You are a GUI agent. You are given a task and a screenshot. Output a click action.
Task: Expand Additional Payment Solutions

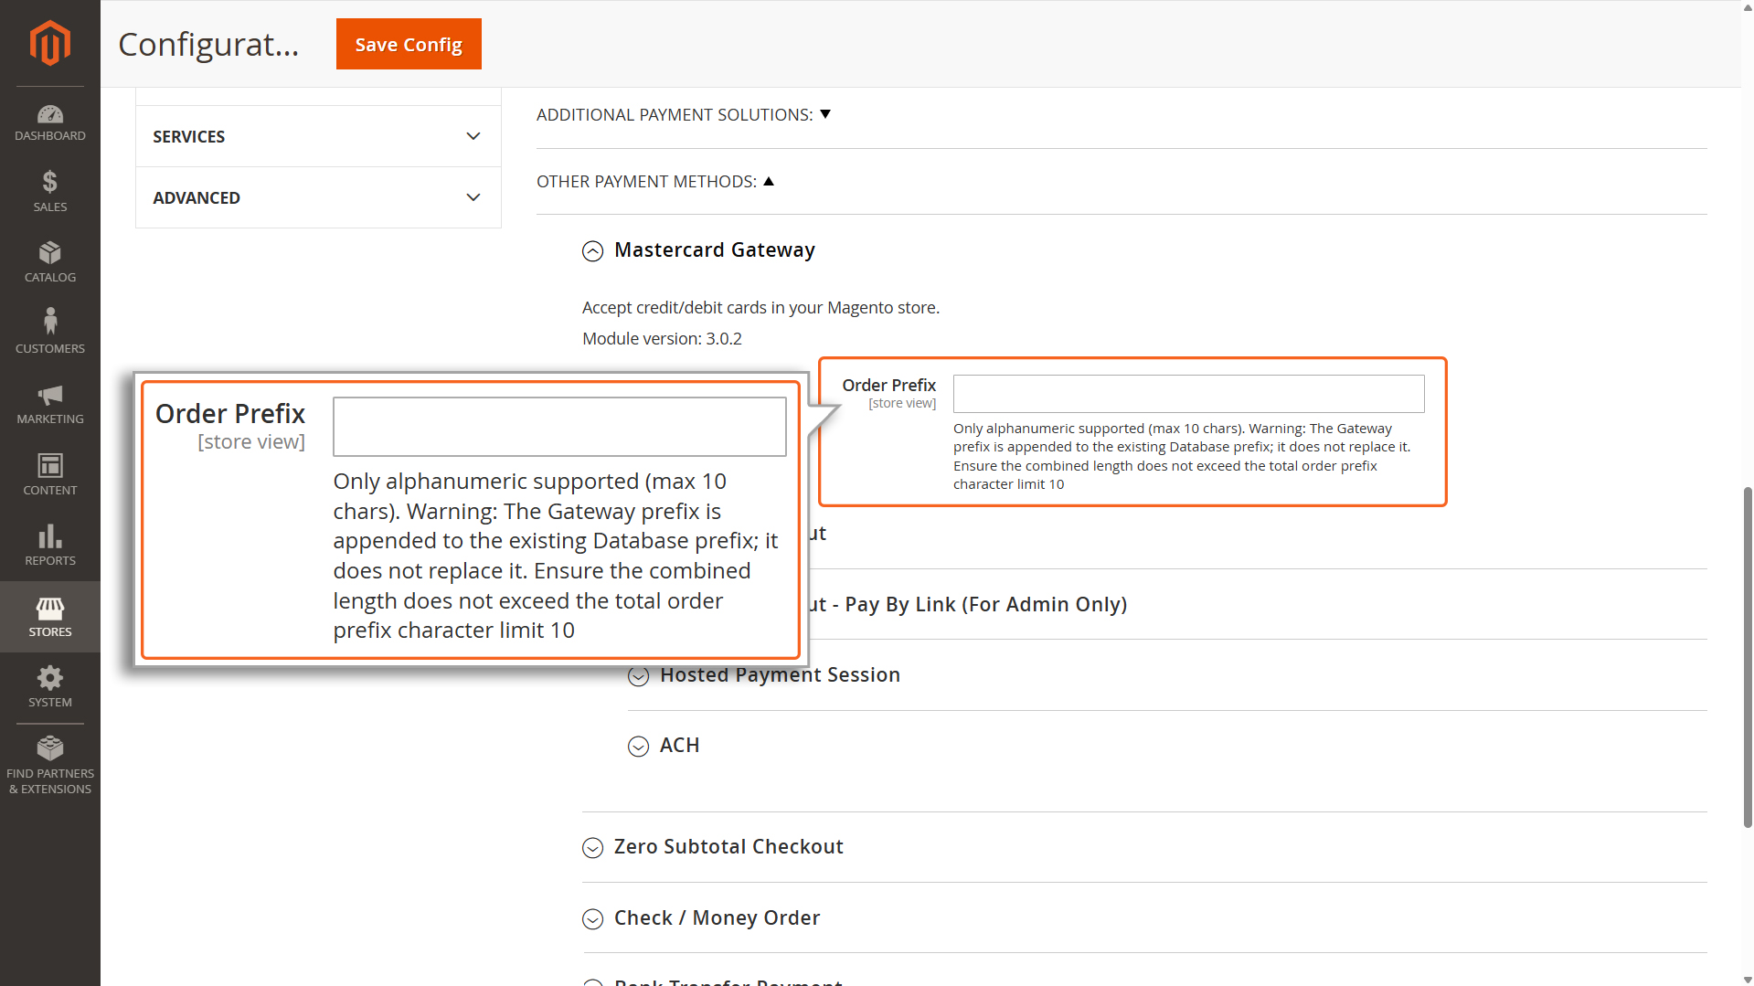click(x=683, y=115)
